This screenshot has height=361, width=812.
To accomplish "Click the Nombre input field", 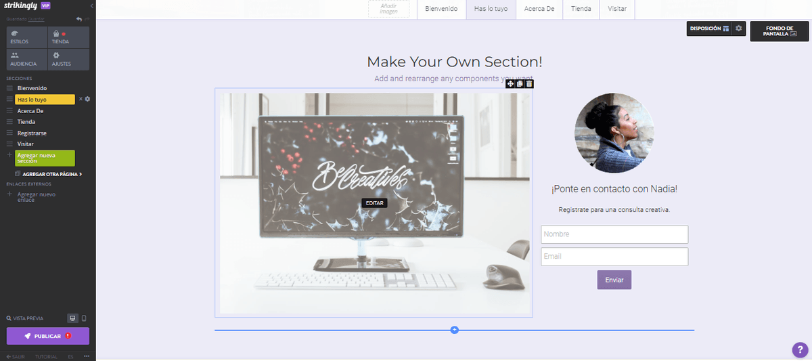I will [x=614, y=234].
